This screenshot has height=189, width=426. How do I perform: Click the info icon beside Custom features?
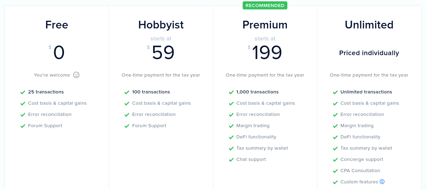click(382, 182)
